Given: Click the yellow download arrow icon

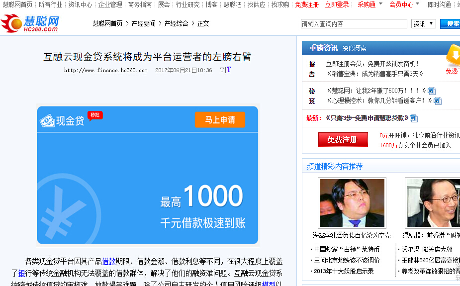Looking at the screenshot, I should [x=454, y=55].
